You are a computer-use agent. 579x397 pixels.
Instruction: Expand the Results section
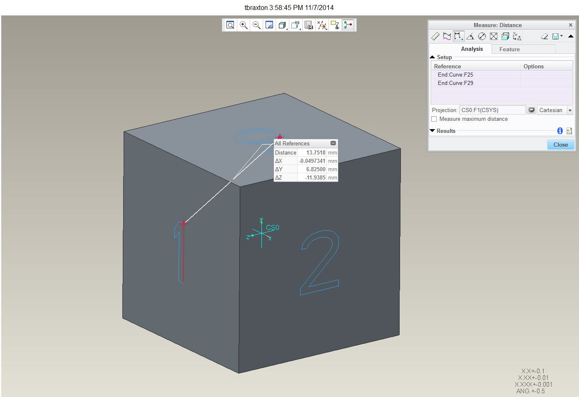432,131
